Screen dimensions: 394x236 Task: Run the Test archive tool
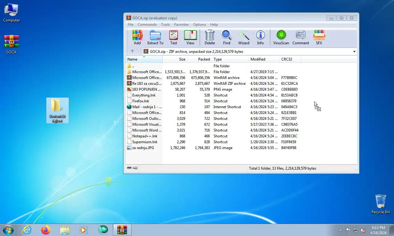[174, 37]
